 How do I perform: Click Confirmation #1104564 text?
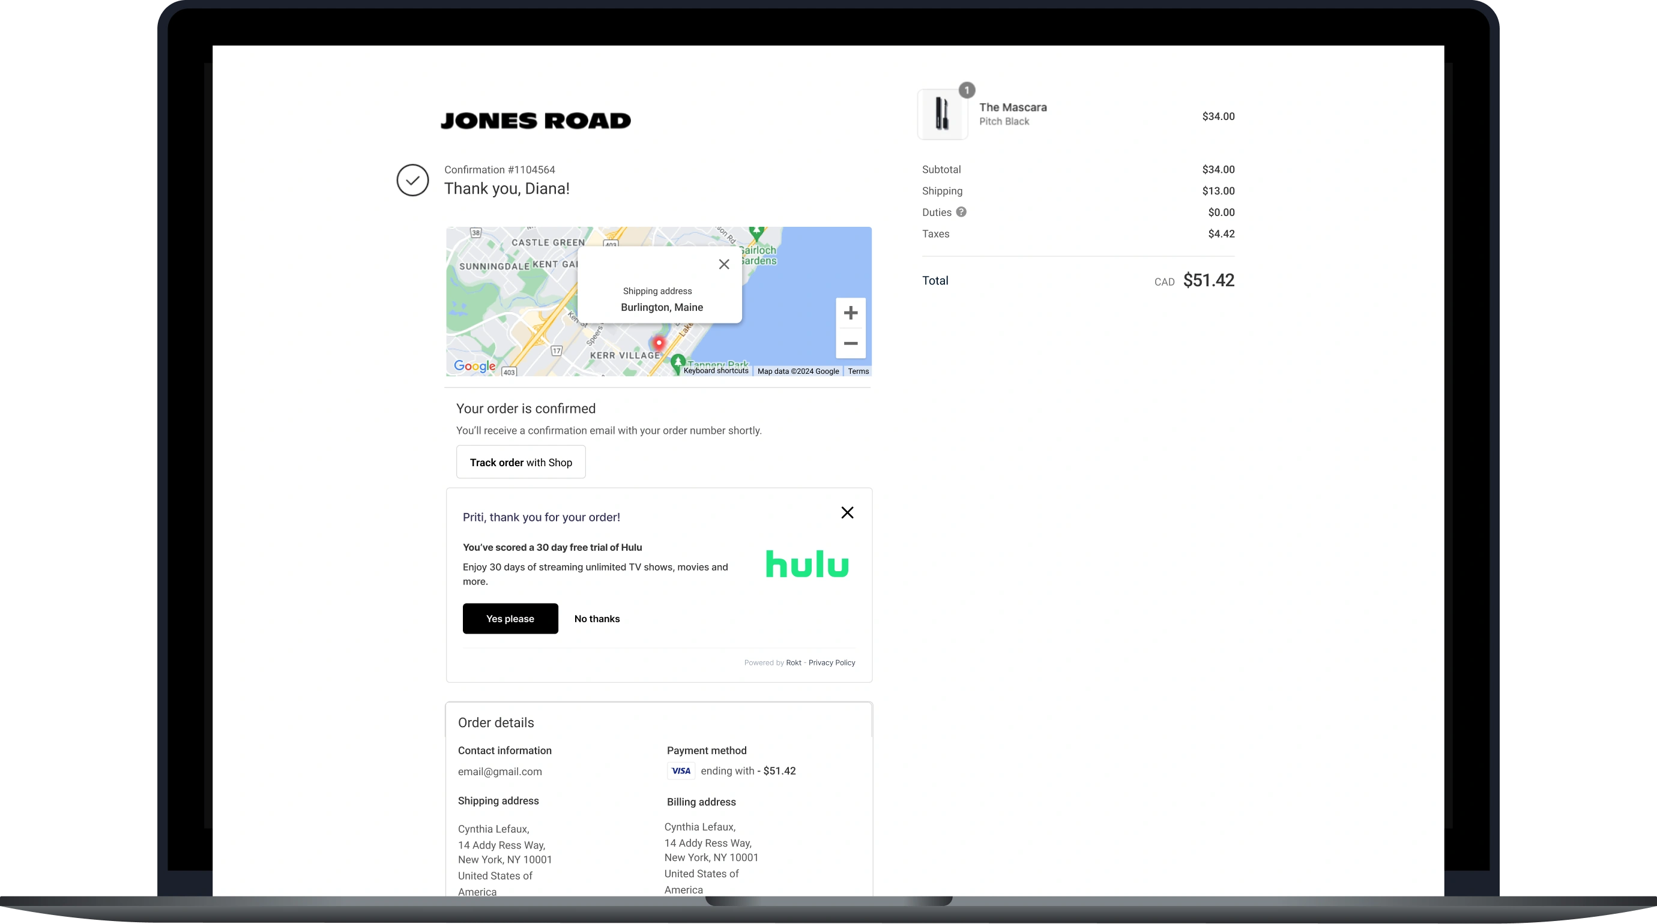point(499,170)
